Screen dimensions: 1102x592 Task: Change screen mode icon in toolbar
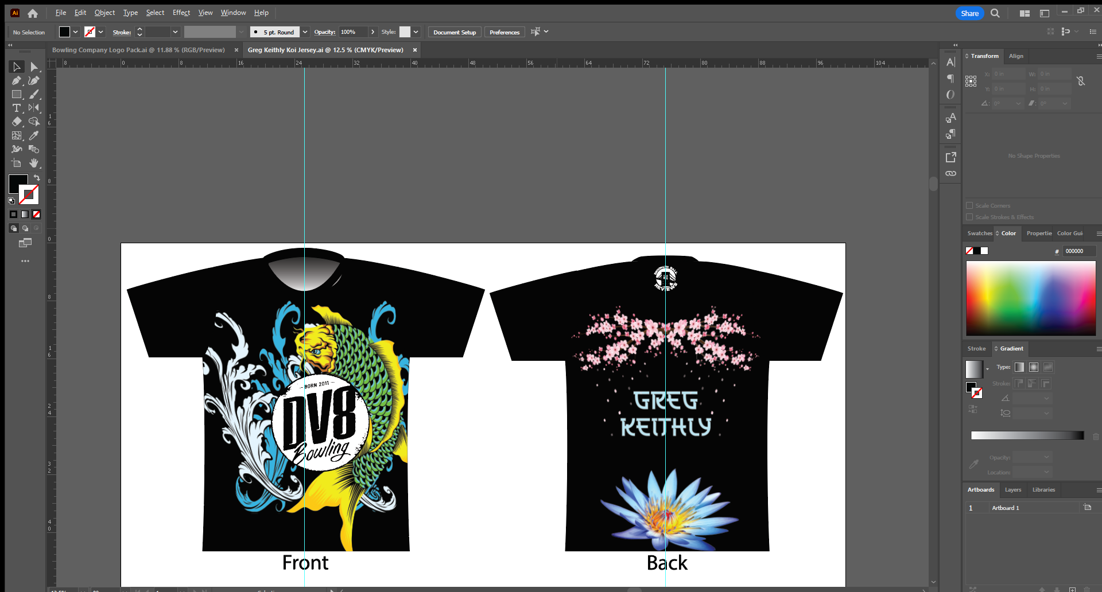tap(25, 243)
